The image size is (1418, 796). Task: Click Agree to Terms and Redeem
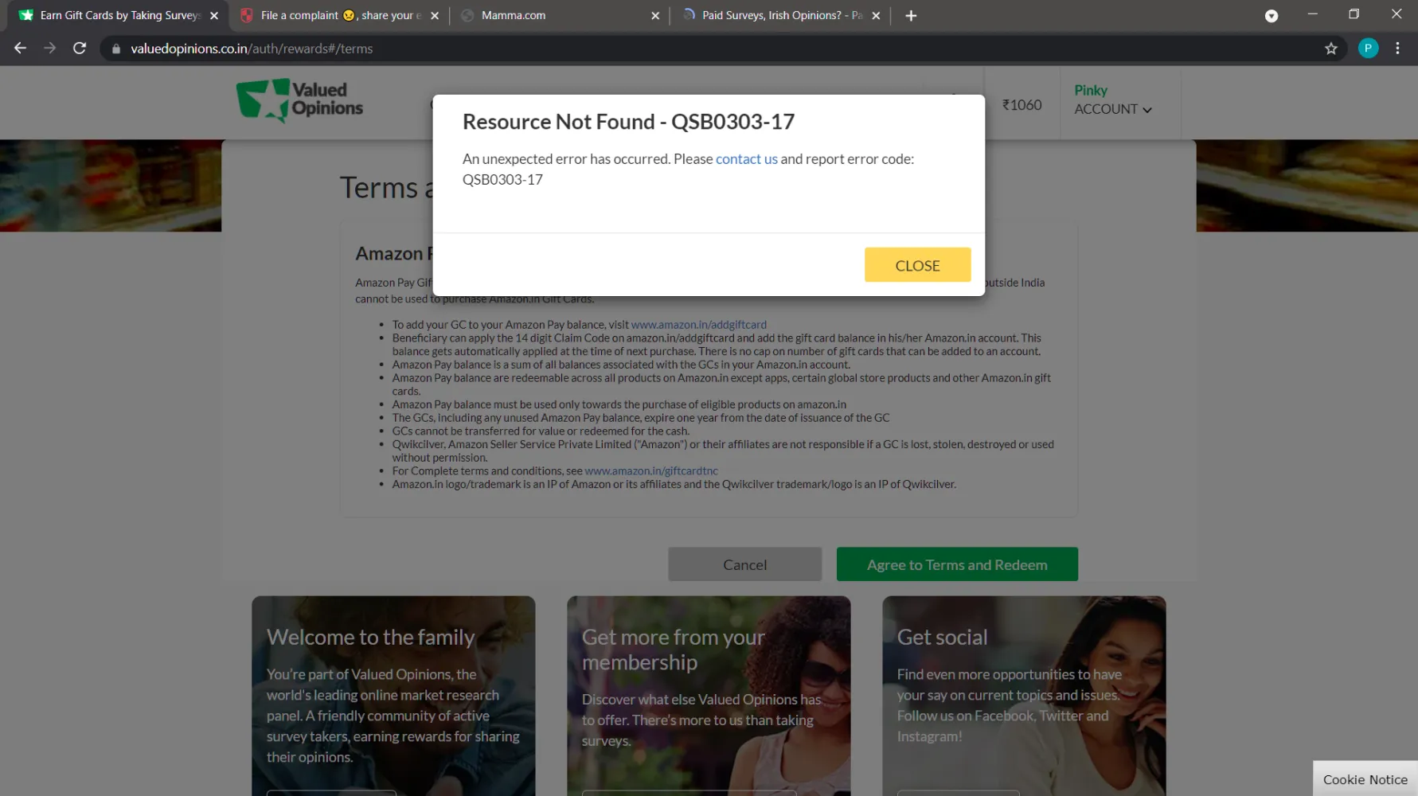956,564
